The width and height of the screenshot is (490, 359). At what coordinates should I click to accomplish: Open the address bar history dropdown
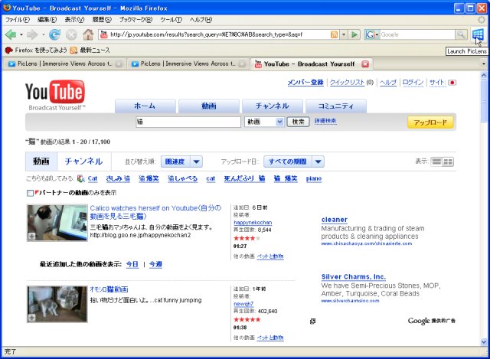[344, 34]
